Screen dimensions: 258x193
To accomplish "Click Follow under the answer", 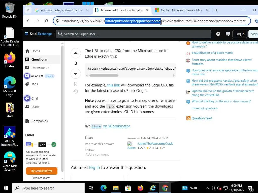I will (x=89, y=150).
